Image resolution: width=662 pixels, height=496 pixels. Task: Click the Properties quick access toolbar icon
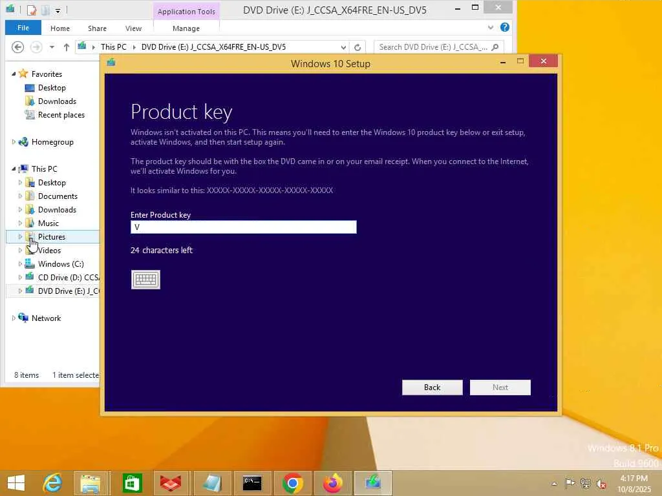[31, 10]
